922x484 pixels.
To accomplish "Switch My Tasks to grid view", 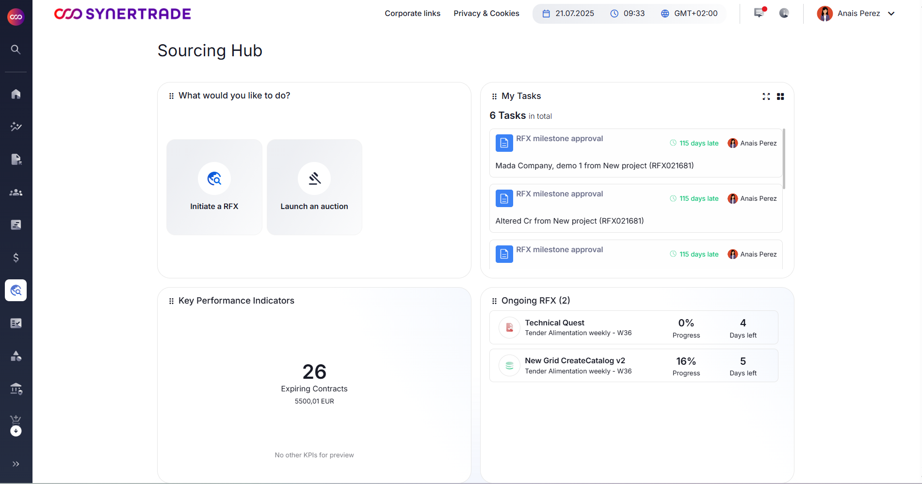I will [x=780, y=97].
